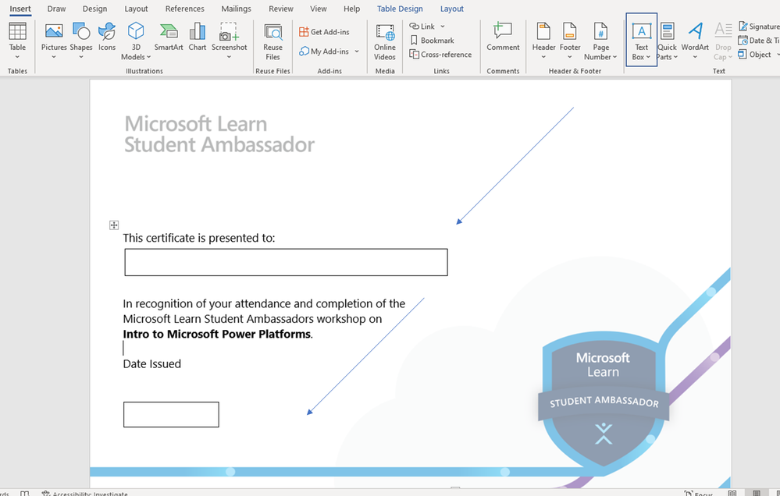Screen dimensions: 780x496
Task: Open 3D Models insert option
Action: click(x=135, y=41)
